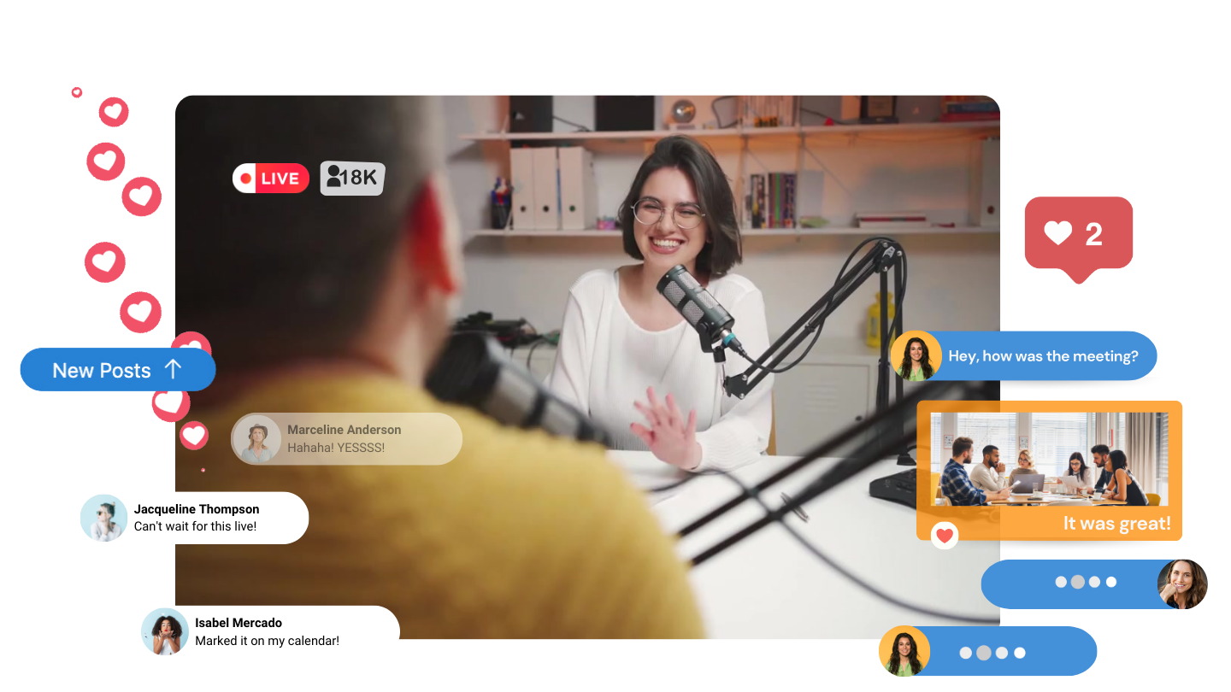Click the red LIVE broadcast badge
The height and width of the screenshot is (692, 1231).
coord(270,179)
